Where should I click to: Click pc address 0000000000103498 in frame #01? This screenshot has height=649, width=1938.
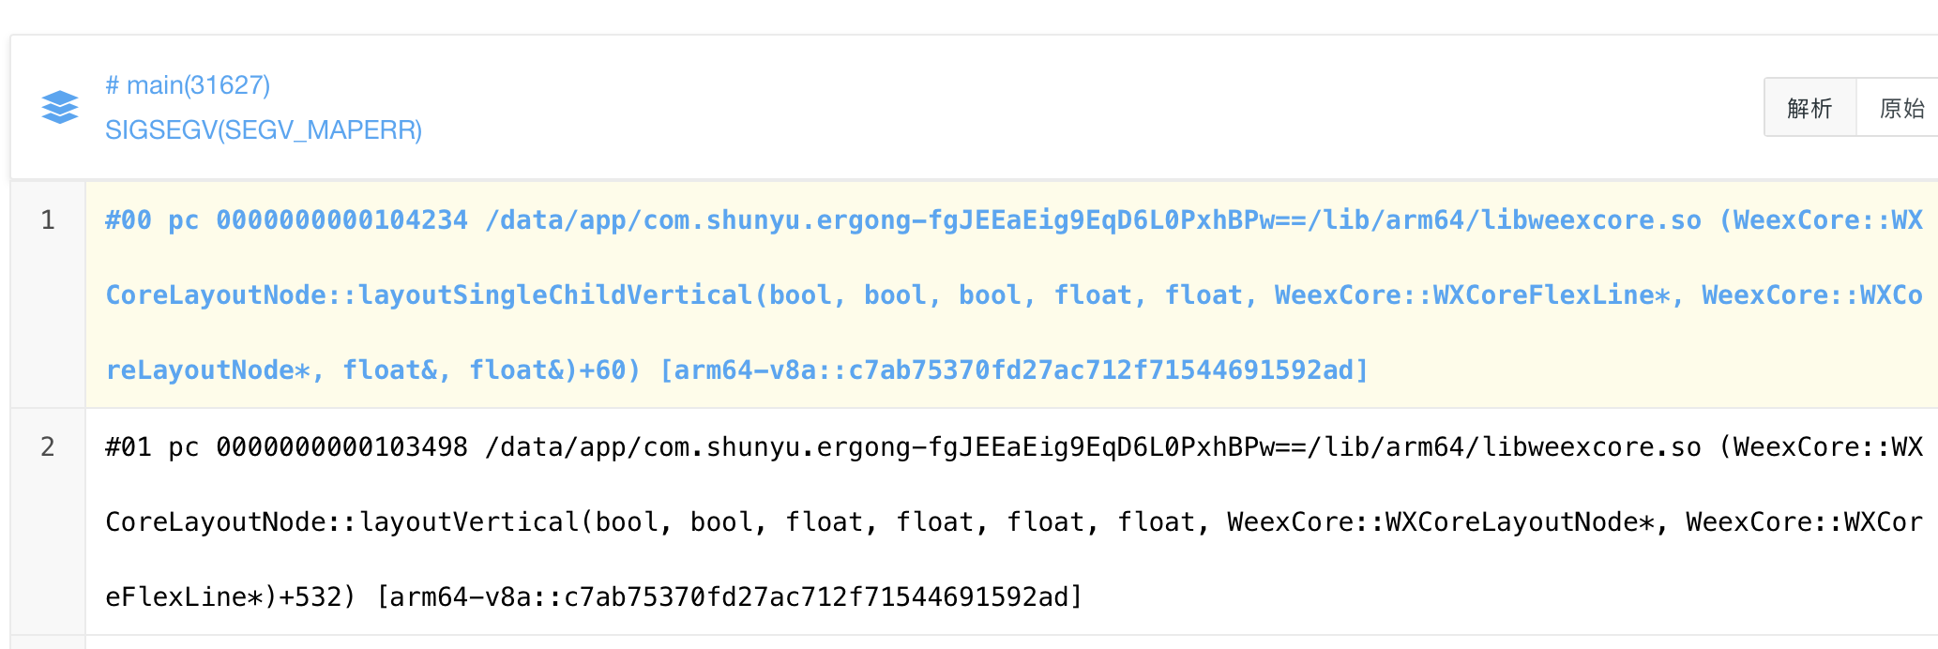[341, 447]
